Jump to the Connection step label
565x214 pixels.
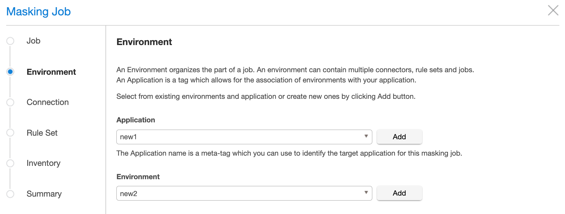click(x=48, y=102)
